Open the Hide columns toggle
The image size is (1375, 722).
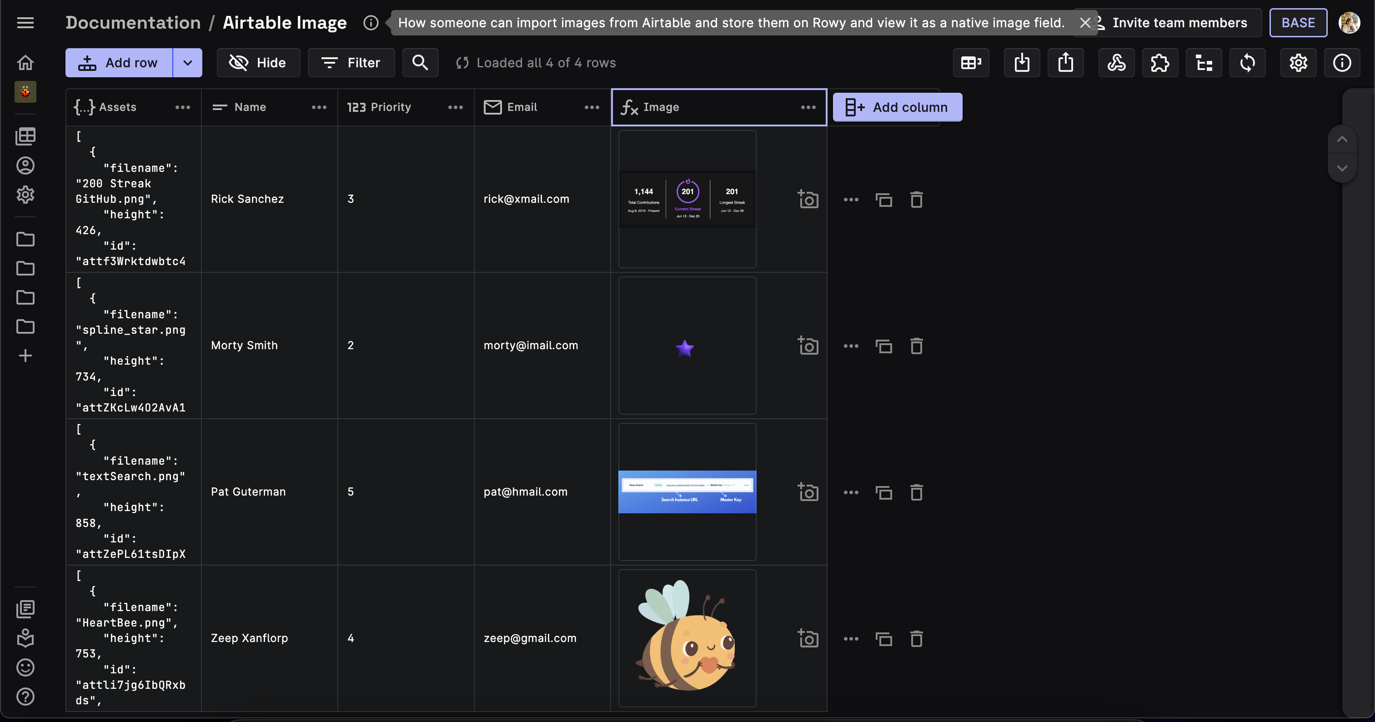(x=258, y=63)
